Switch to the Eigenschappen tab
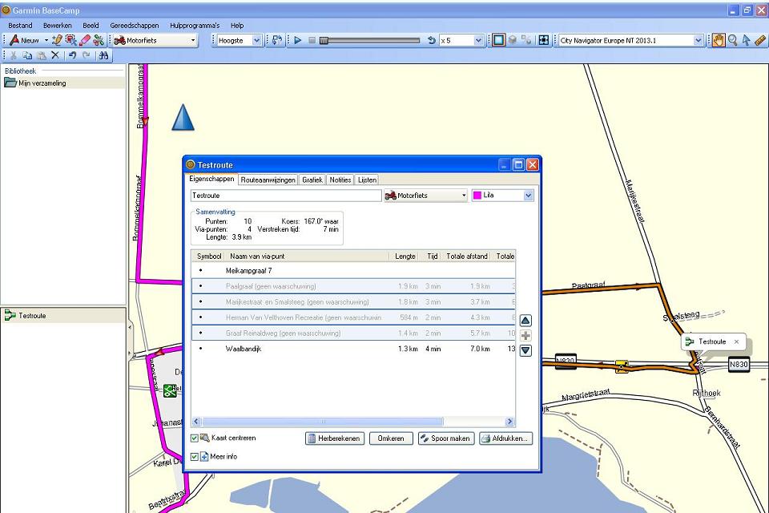The width and height of the screenshot is (769, 513). click(211, 179)
